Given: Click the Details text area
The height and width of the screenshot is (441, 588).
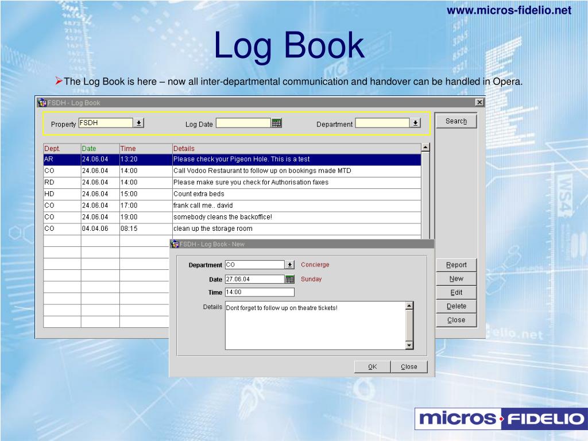Looking at the screenshot, I should pyautogui.click(x=315, y=326).
